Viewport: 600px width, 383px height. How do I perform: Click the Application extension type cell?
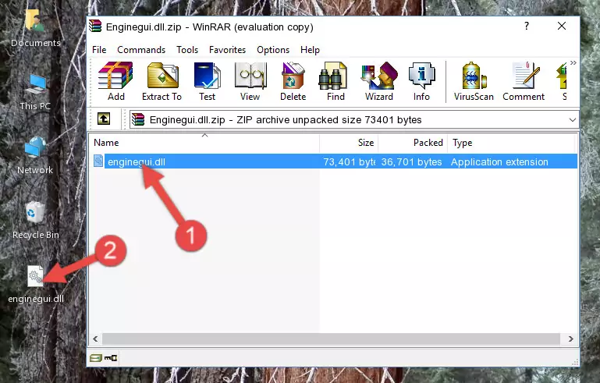499,161
